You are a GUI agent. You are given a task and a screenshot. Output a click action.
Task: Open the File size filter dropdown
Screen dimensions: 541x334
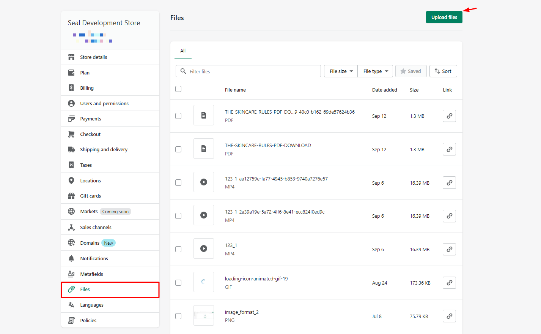pyautogui.click(x=340, y=71)
